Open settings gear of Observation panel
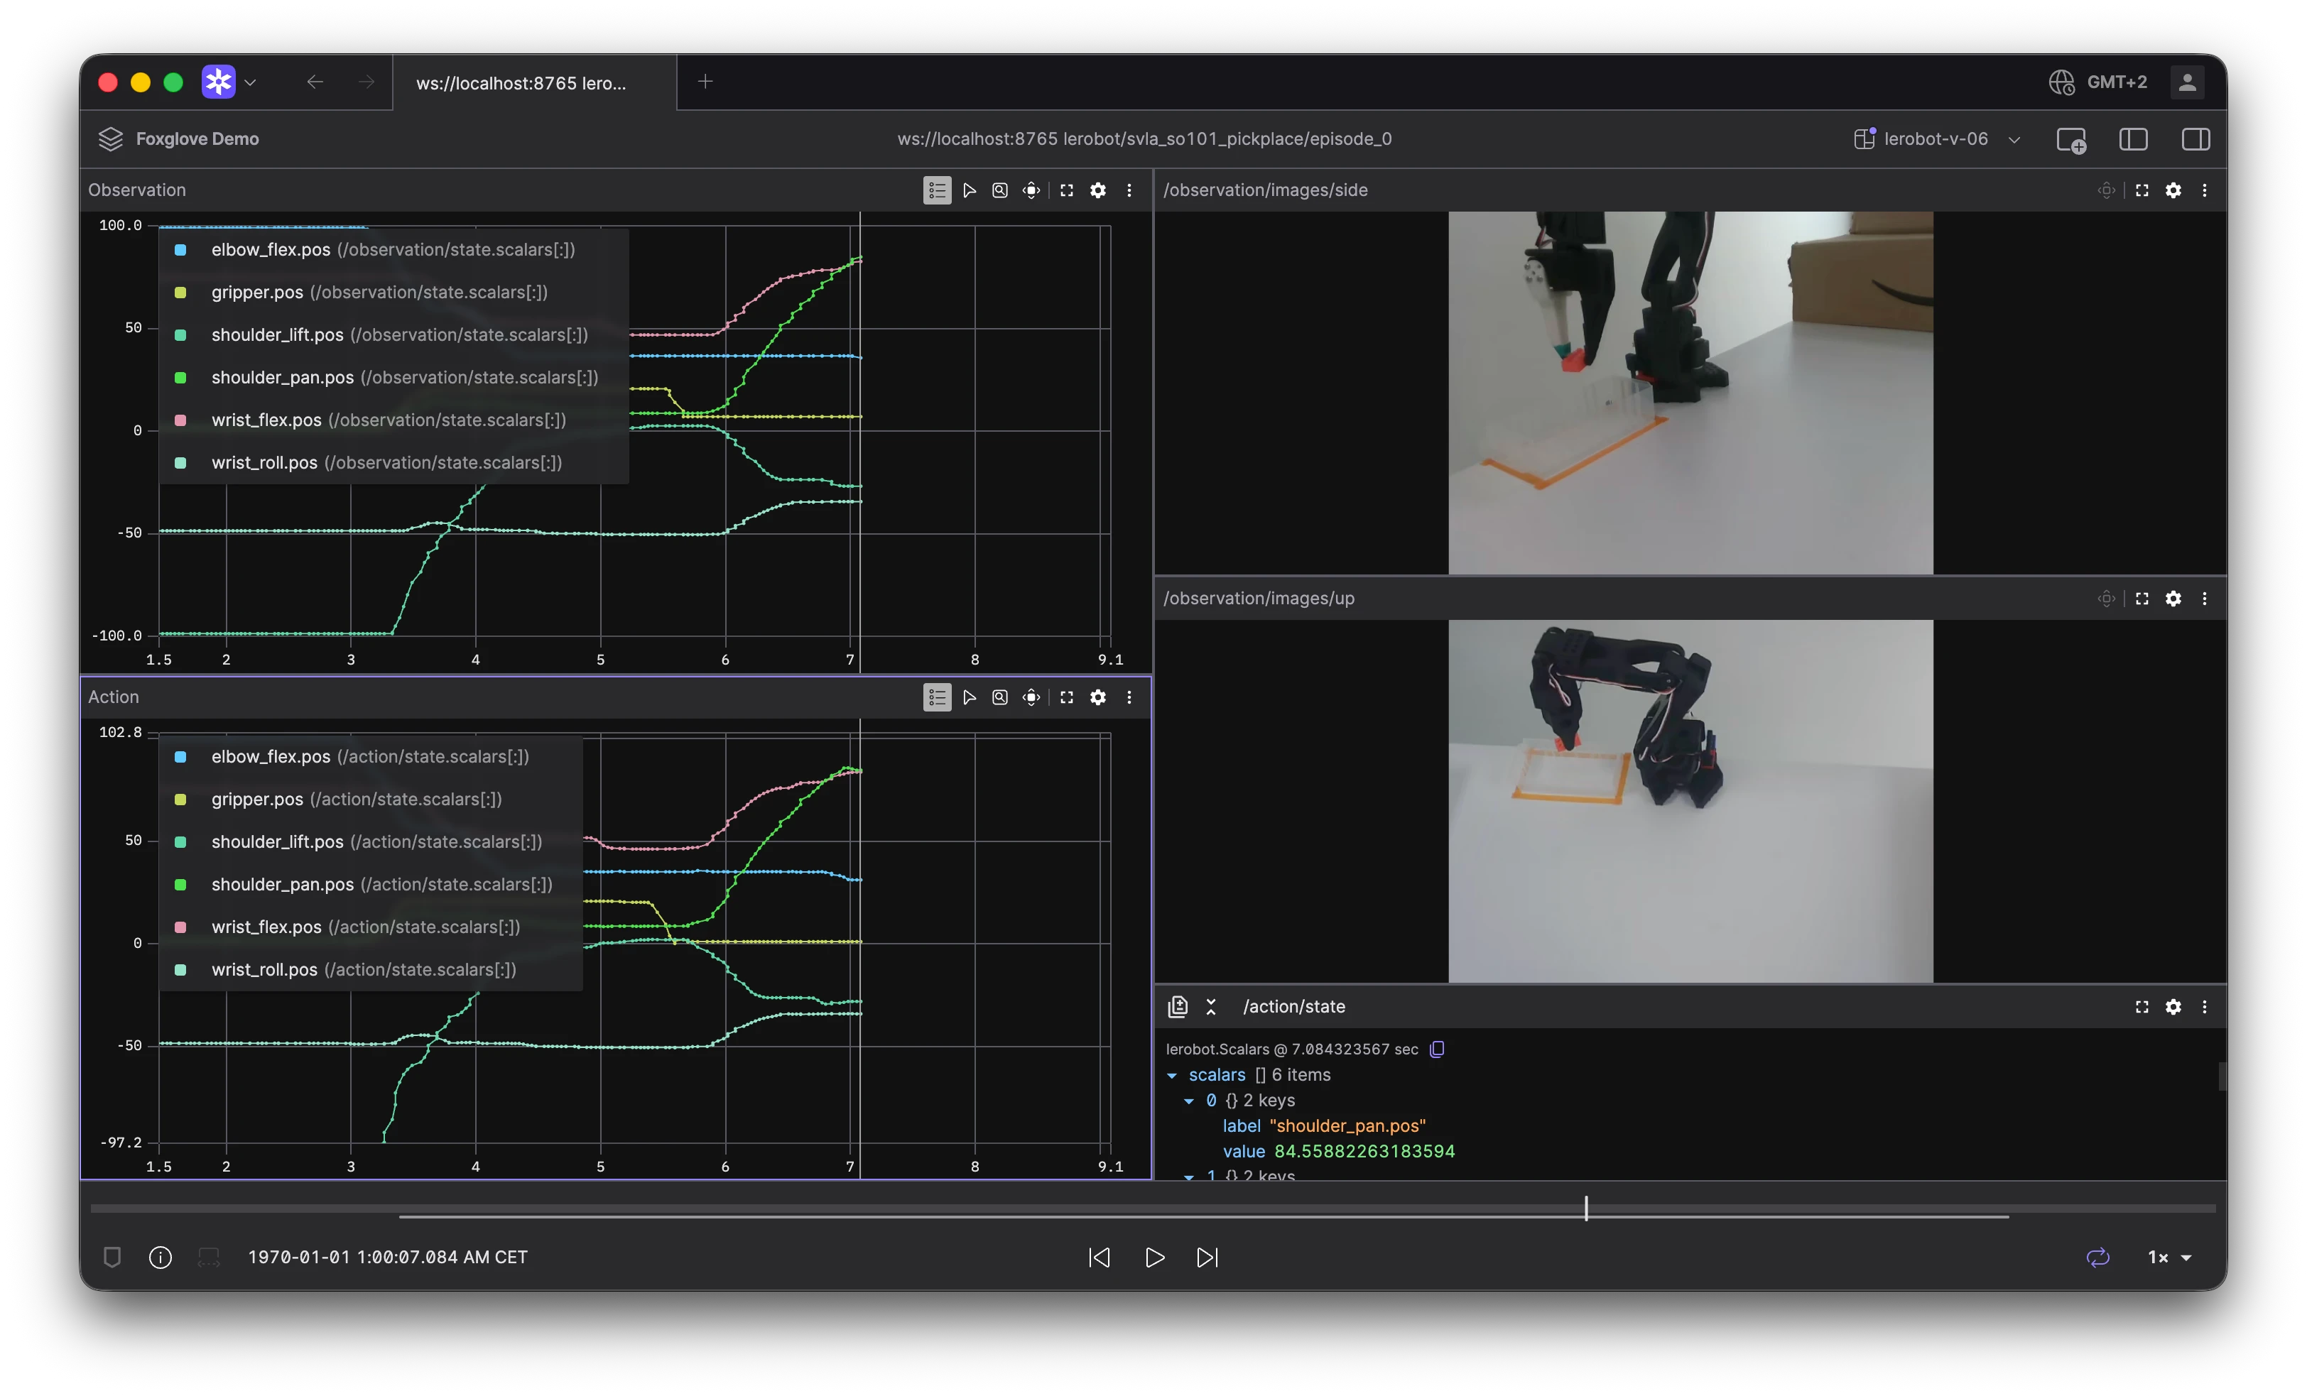This screenshot has width=2307, height=1396. [x=1098, y=190]
